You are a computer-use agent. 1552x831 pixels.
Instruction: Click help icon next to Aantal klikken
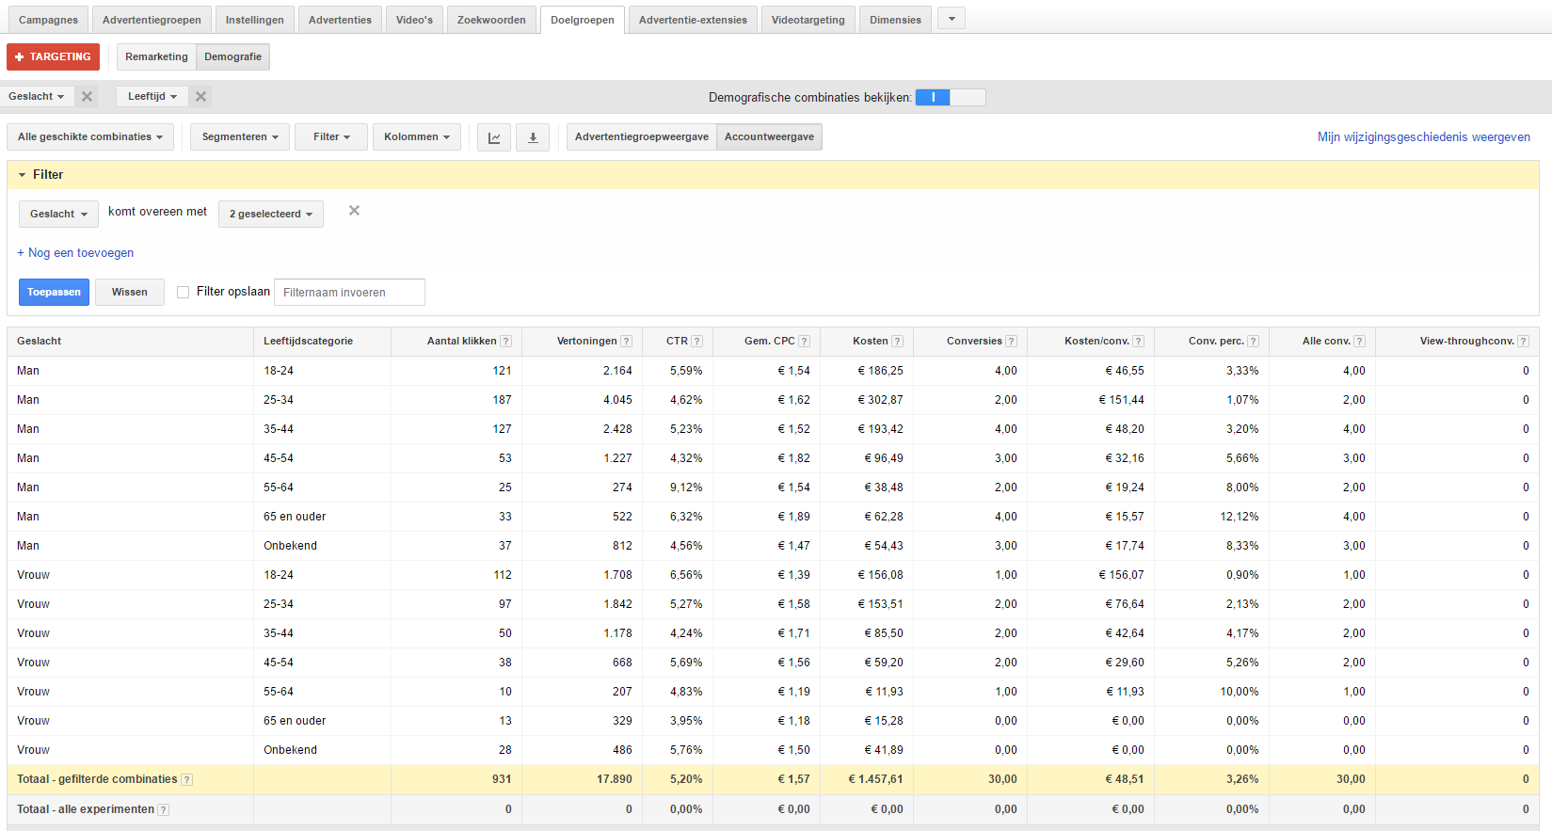pos(506,342)
